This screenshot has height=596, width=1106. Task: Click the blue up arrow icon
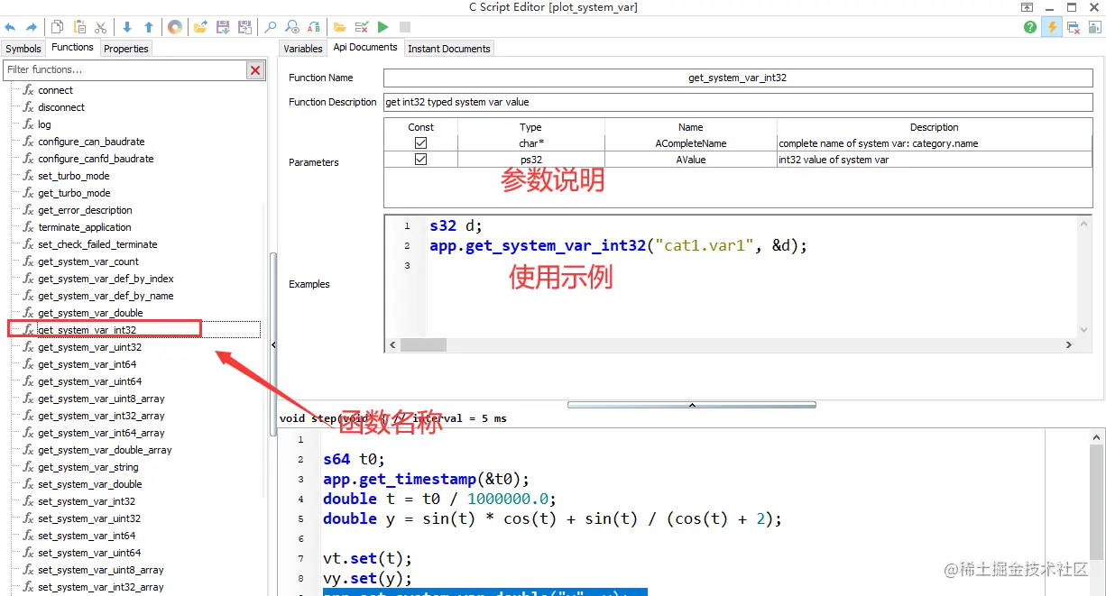point(149,27)
